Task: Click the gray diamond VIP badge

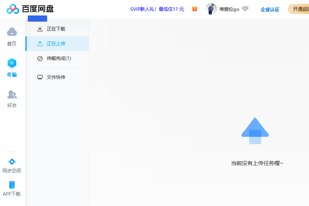Action: [x=245, y=9]
